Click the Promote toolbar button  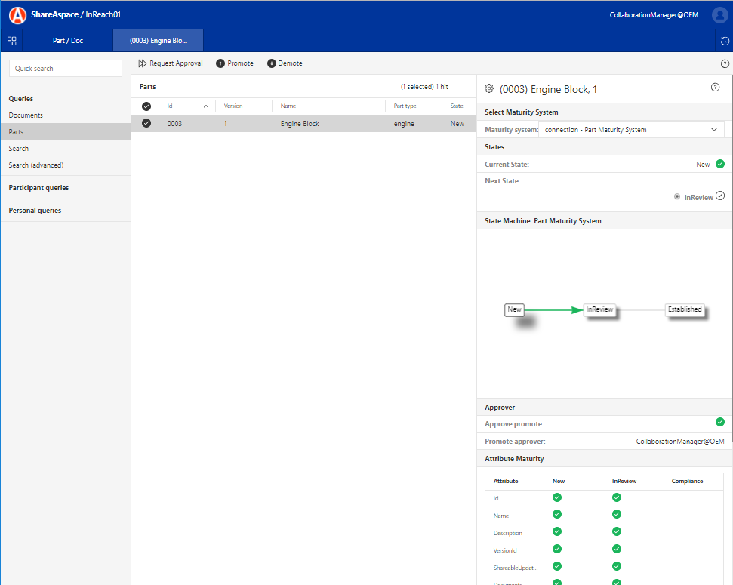coord(235,63)
